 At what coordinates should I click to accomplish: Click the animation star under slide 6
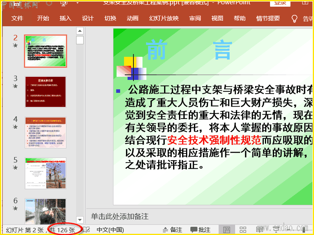(x=15, y=208)
